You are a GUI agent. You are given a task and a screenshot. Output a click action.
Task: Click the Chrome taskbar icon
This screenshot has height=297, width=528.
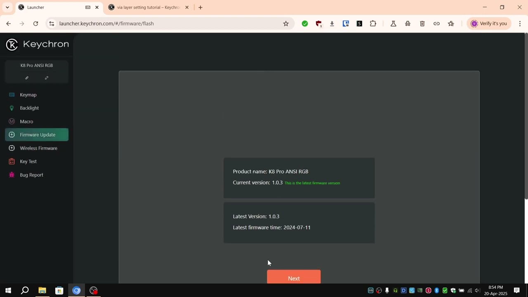[x=76, y=290]
